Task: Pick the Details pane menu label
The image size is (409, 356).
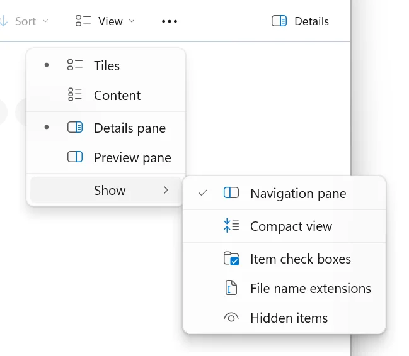Action: click(x=130, y=128)
